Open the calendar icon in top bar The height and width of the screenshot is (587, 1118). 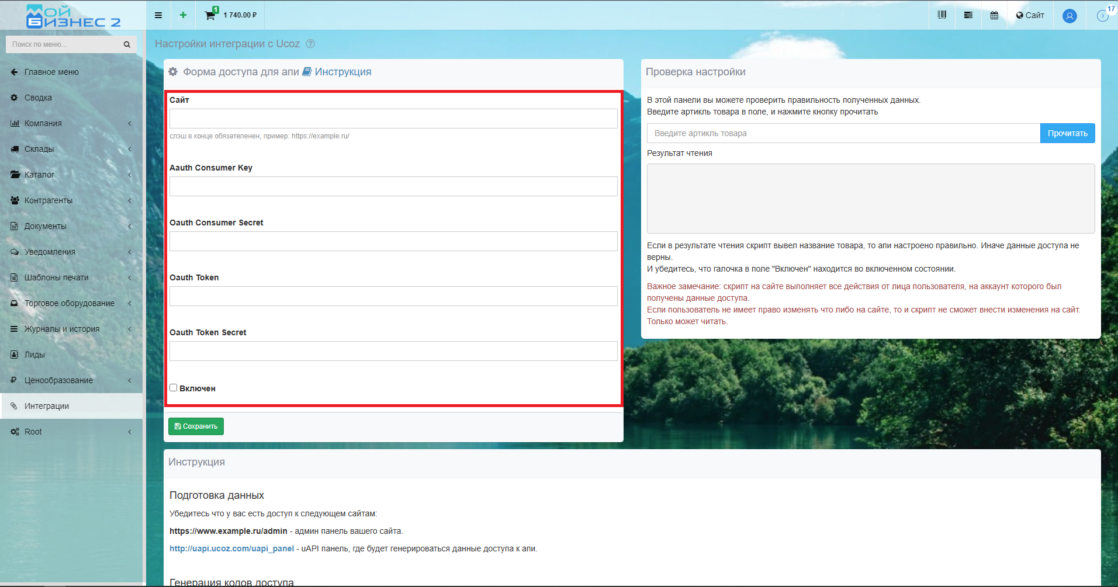click(x=994, y=15)
